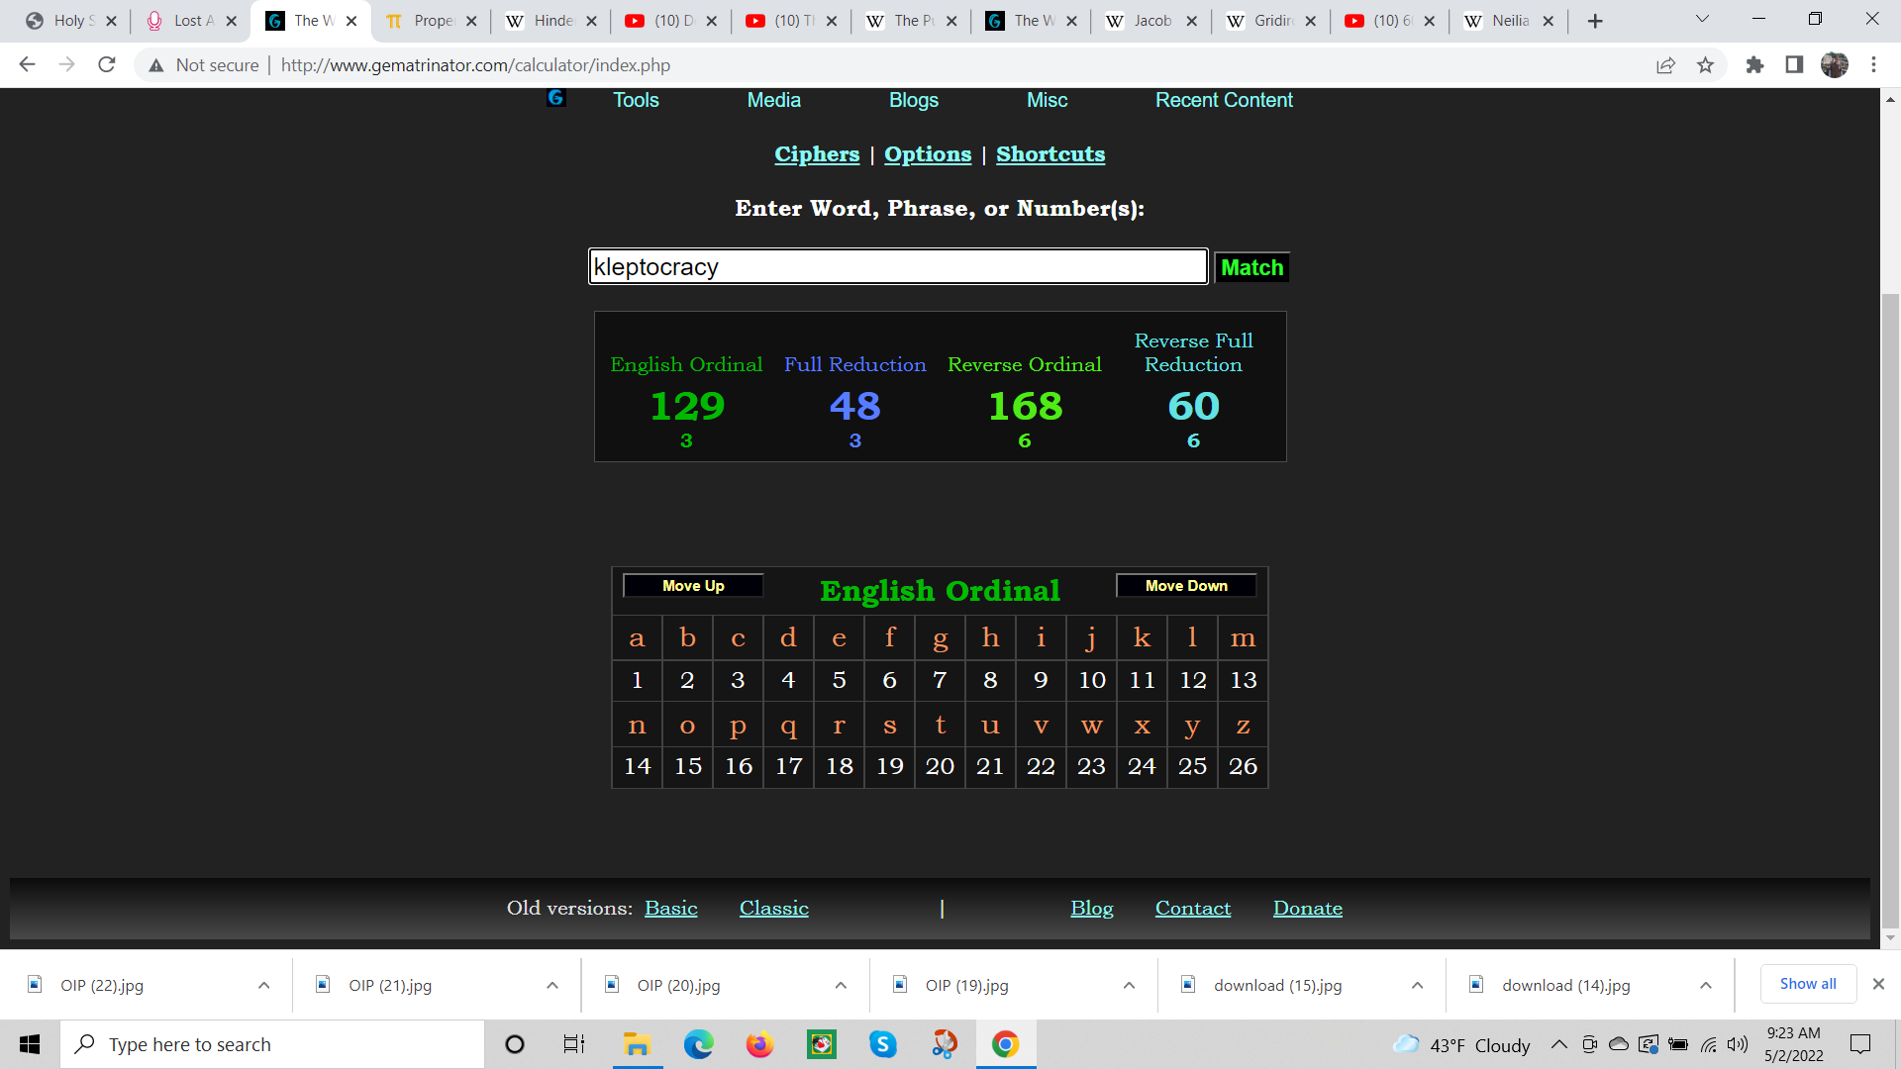Click into the kleptocracy phrase input field

coord(897,267)
